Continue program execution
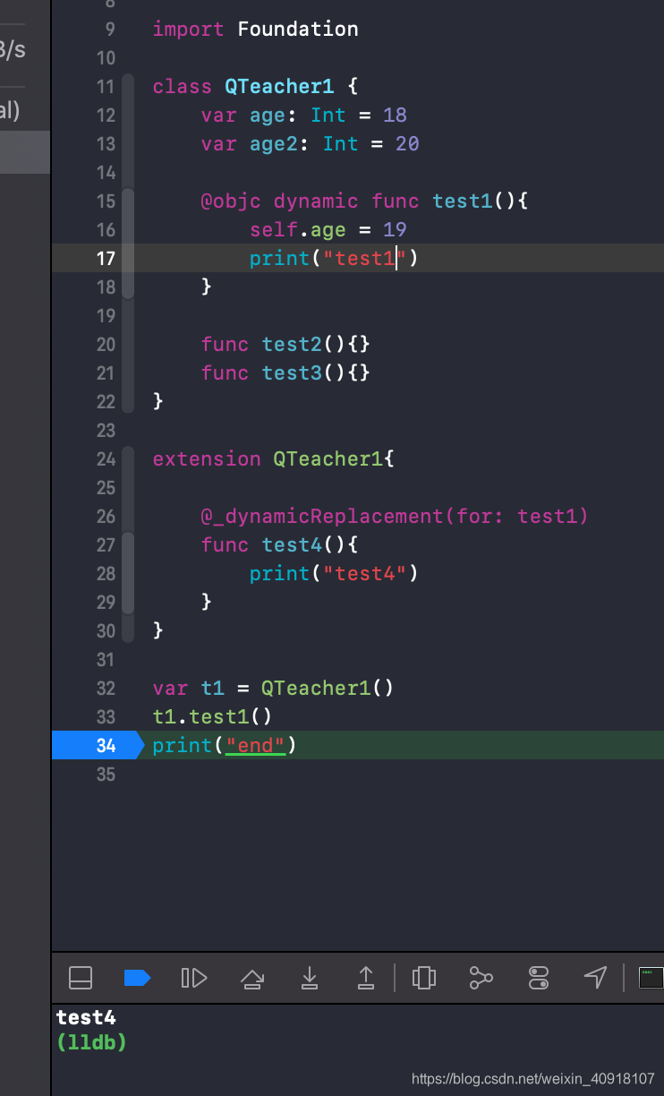The height and width of the screenshot is (1096, 664). (x=194, y=977)
